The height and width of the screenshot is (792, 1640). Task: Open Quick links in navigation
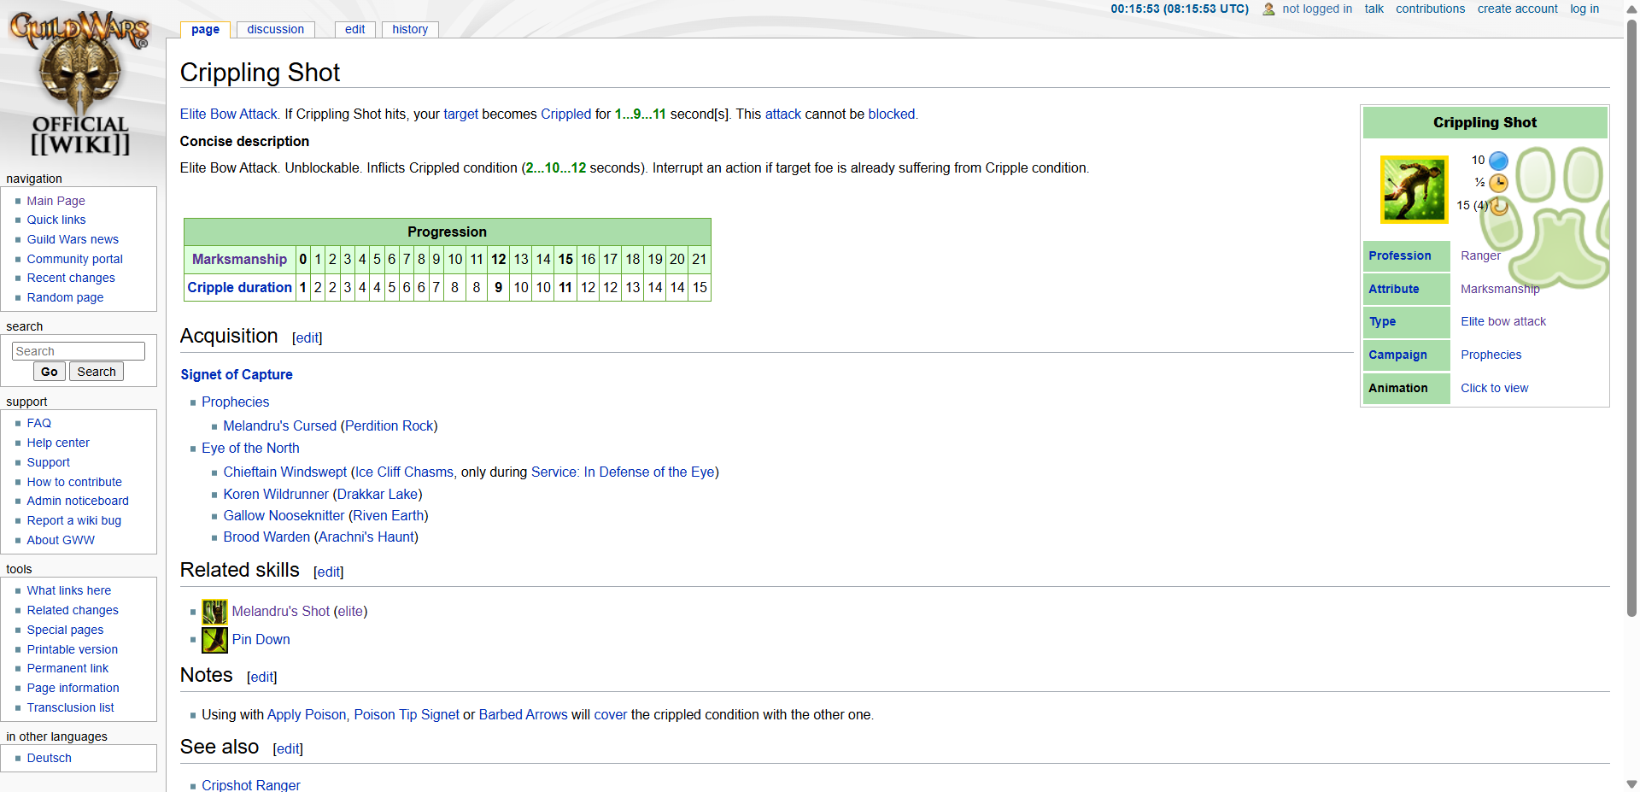(x=56, y=220)
